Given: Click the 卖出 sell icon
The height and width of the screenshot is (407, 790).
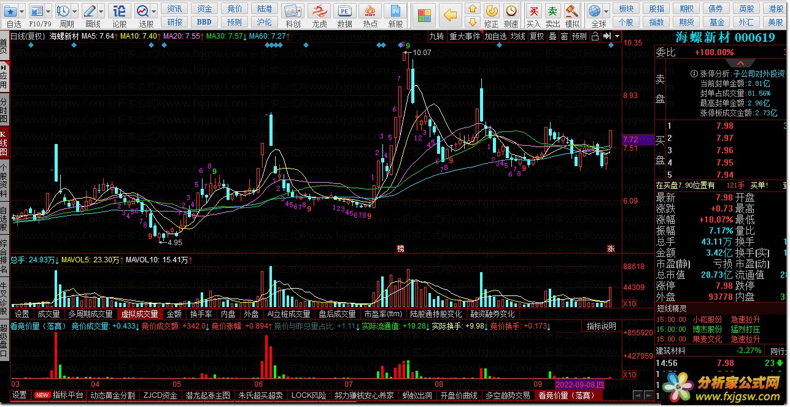Looking at the screenshot, I should [x=553, y=11].
